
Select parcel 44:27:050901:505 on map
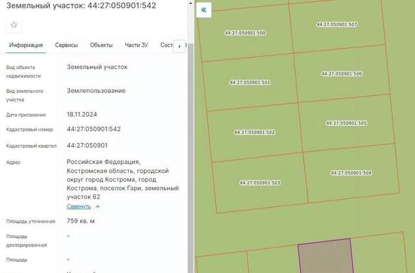click(x=346, y=123)
